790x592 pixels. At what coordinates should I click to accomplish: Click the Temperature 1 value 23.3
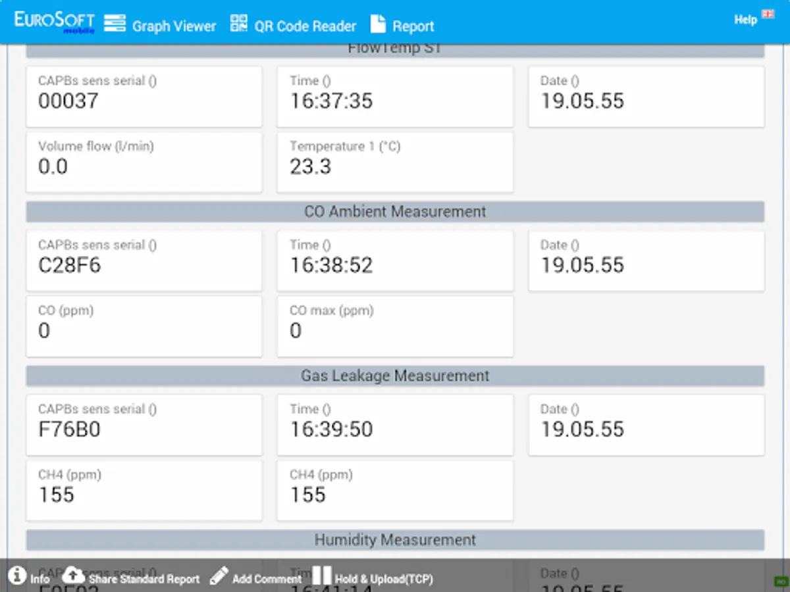coord(311,166)
